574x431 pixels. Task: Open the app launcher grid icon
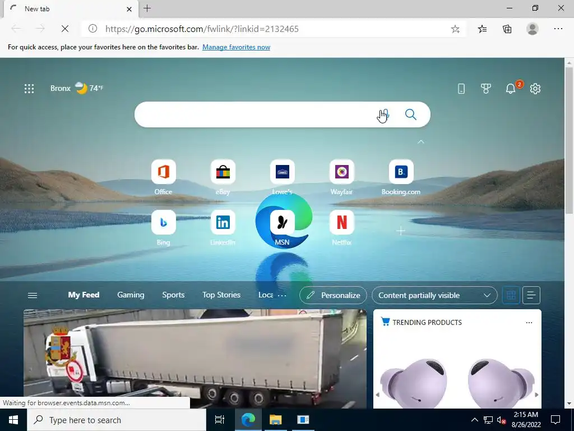(29, 89)
